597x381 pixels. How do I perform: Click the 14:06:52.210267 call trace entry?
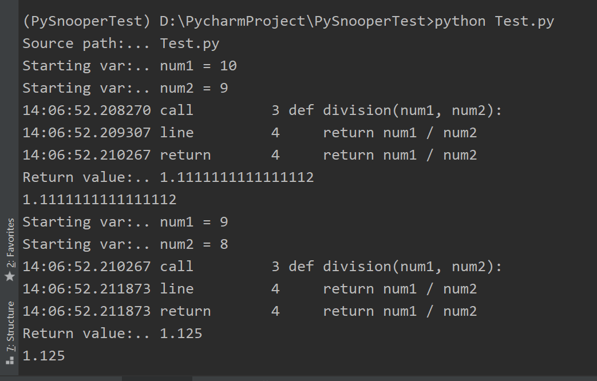point(262,267)
